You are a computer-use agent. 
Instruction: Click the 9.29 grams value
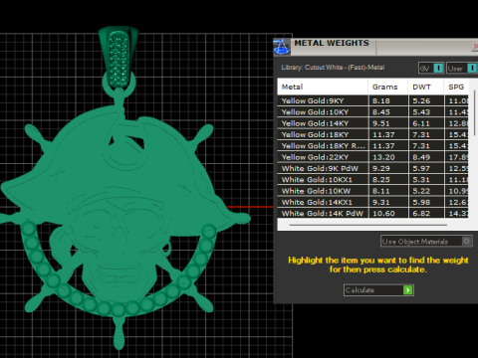[381, 168]
